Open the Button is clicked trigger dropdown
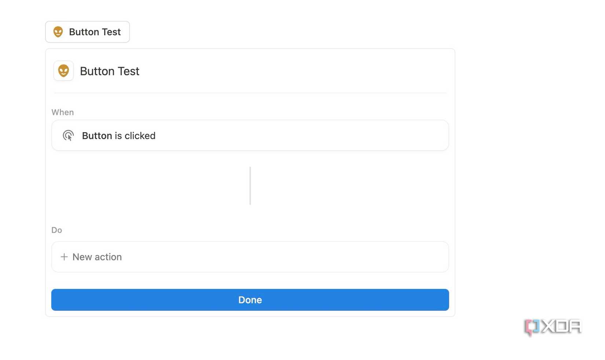 pos(250,135)
